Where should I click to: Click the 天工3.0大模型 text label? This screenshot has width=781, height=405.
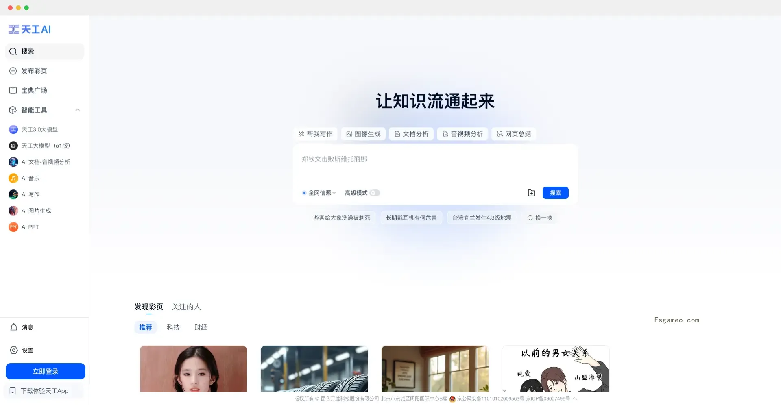[x=39, y=129]
